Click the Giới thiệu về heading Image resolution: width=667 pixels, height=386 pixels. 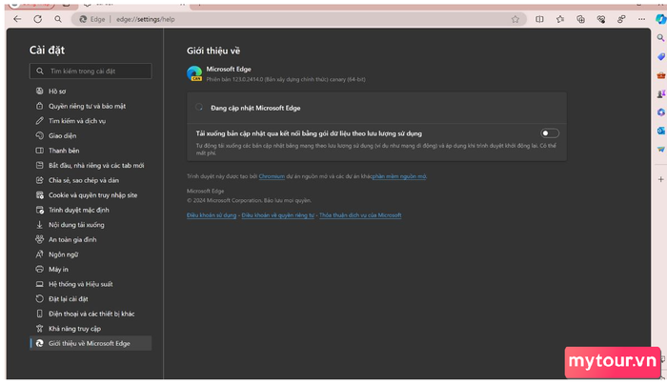point(213,51)
